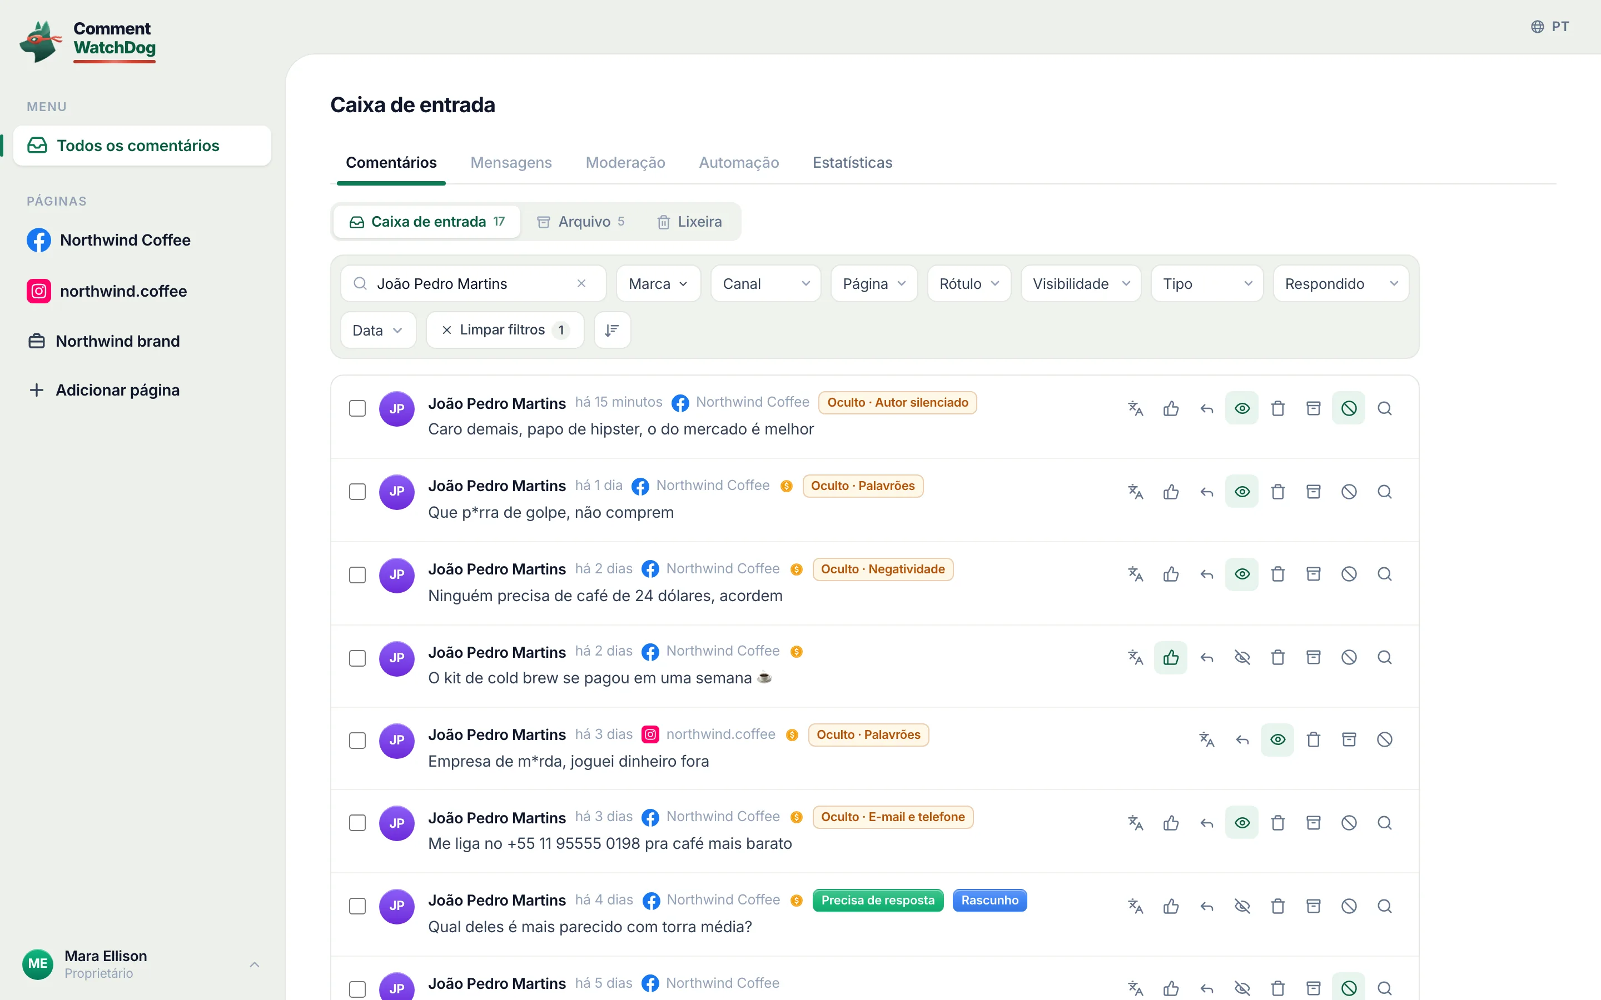The width and height of the screenshot is (1601, 1000).
Task: Search similar to 'Caro demais' comment
Action: click(1385, 408)
